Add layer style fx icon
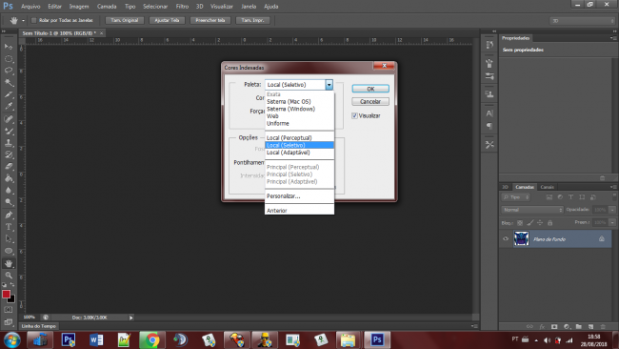Viewport: 619px width, 349px height. click(x=542, y=326)
